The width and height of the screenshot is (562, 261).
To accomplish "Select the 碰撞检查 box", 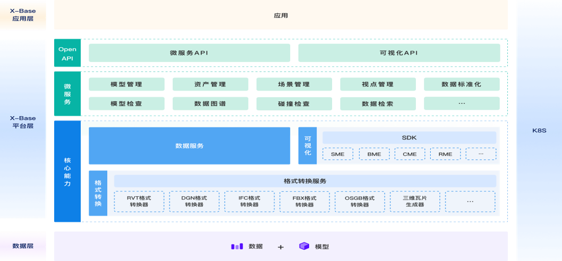I will pyautogui.click(x=294, y=103).
